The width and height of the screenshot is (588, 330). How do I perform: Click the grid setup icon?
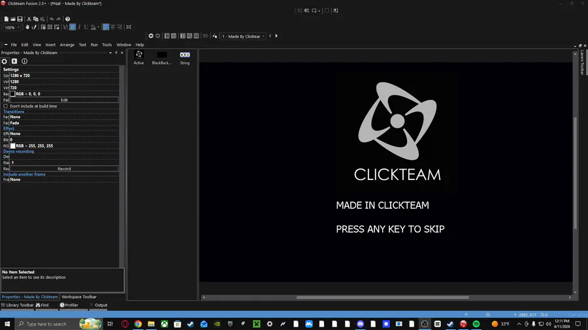click(x=43, y=27)
